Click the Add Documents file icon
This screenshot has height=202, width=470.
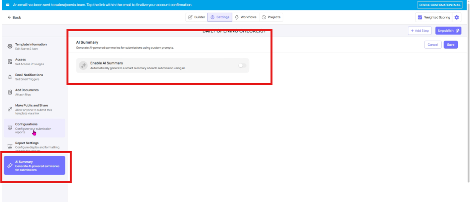[x=10, y=92]
